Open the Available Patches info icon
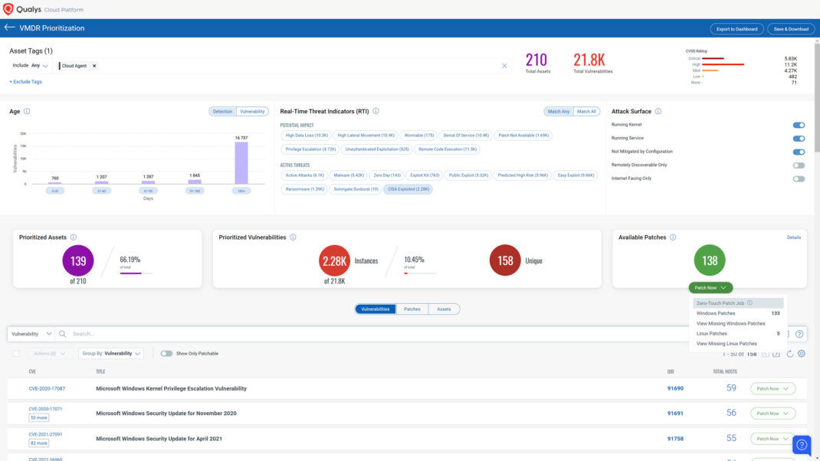Image resolution: width=820 pixels, height=461 pixels. click(673, 237)
